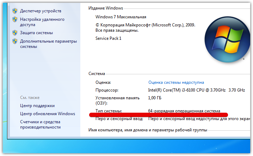Viewport: 253px width, 156px height.
Task: Open Центр обновления Windows link
Action: click(48, 114)
